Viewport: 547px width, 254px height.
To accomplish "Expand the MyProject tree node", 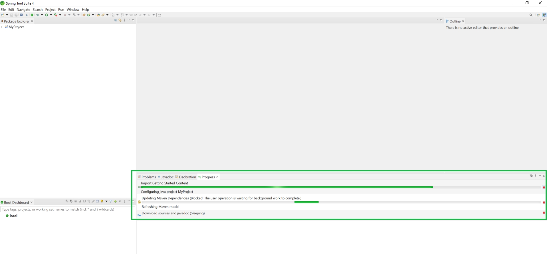I will [x=2, y=27].
